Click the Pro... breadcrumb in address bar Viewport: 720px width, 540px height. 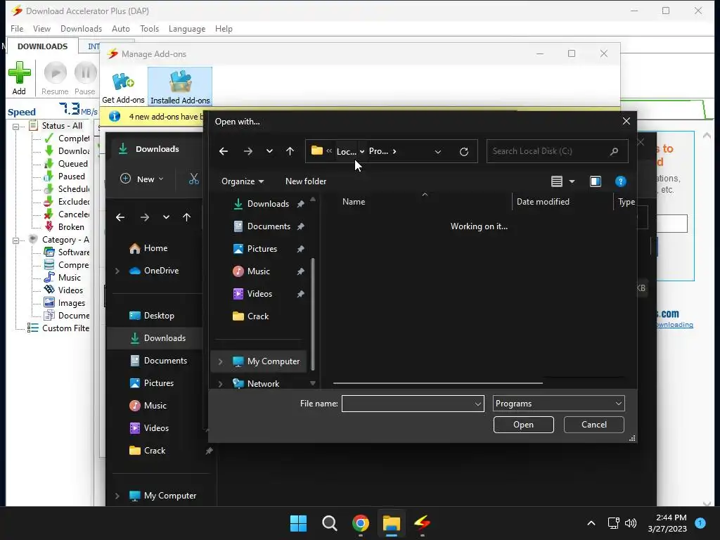pyautogui.click(x=378, y=151)
